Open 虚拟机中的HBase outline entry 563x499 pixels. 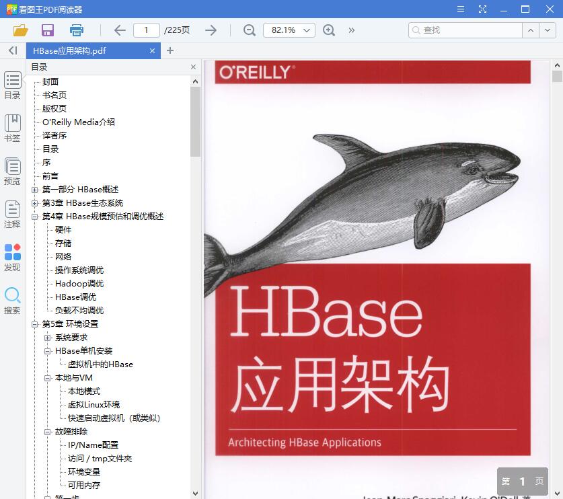[x=100, y=364]
